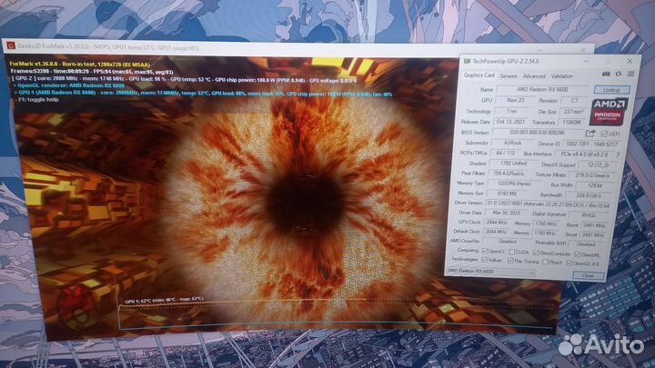Viewport: 655px width, 368px height.
Task: Click the Lookup button
Action: 611,90
